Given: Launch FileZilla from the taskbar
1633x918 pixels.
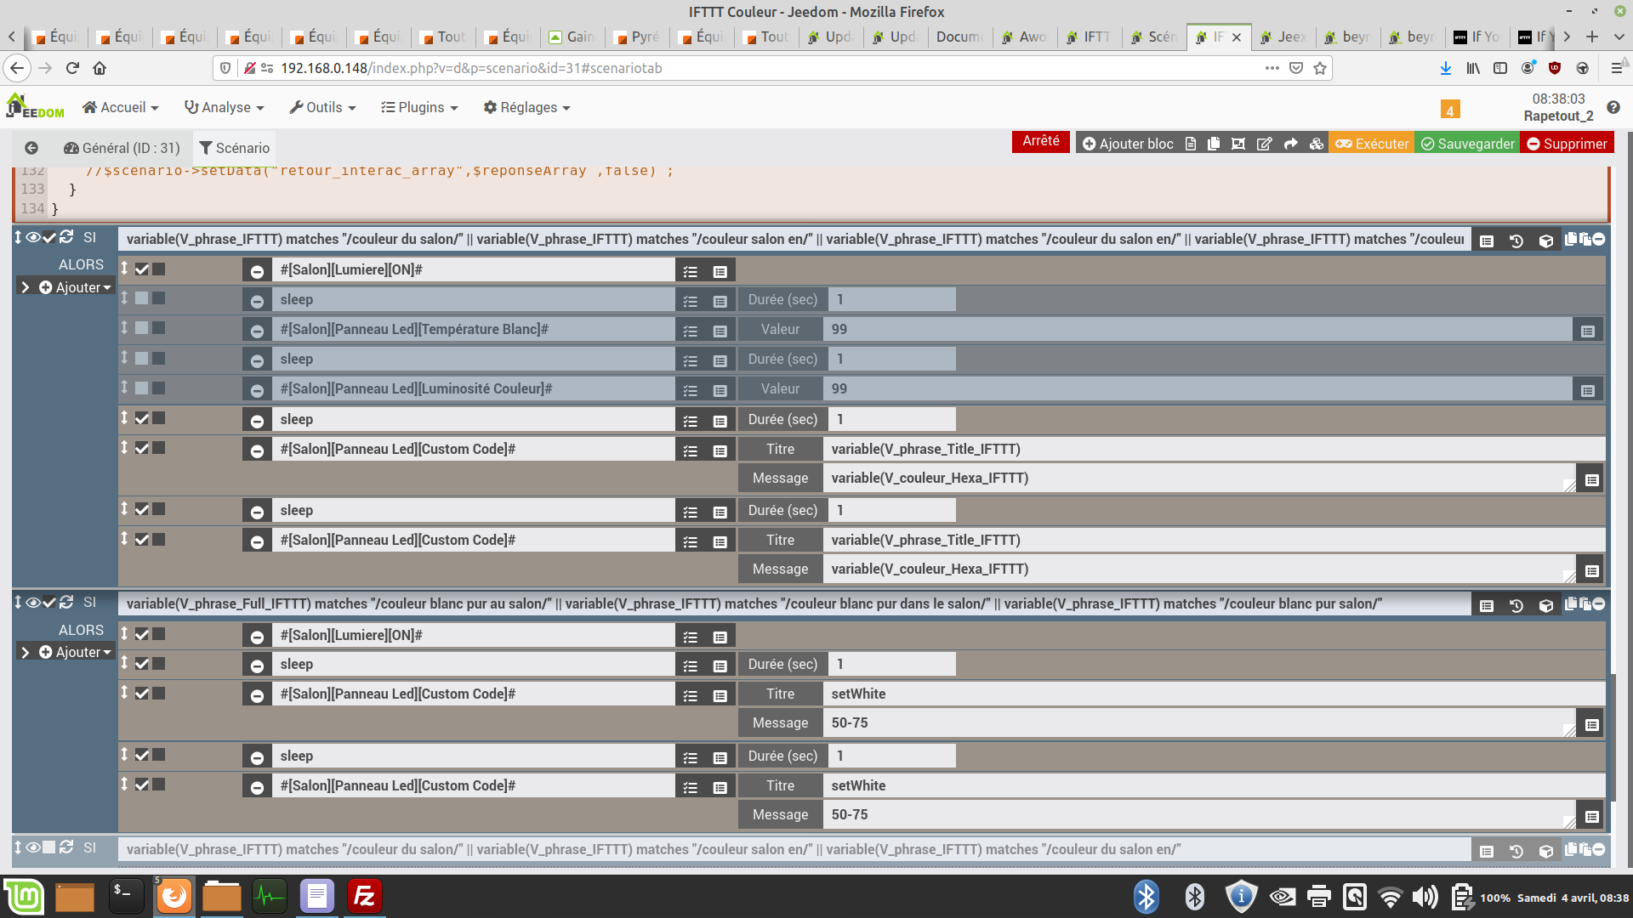Looking at the screenshot, I should (364, 896).
